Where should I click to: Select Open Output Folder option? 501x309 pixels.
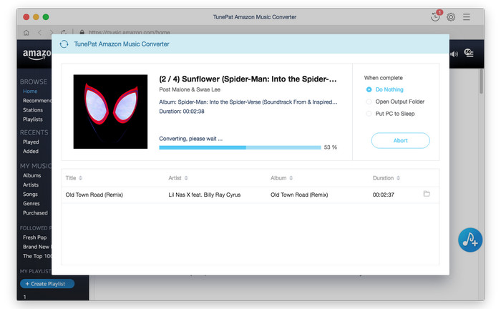tap(396, 102)
